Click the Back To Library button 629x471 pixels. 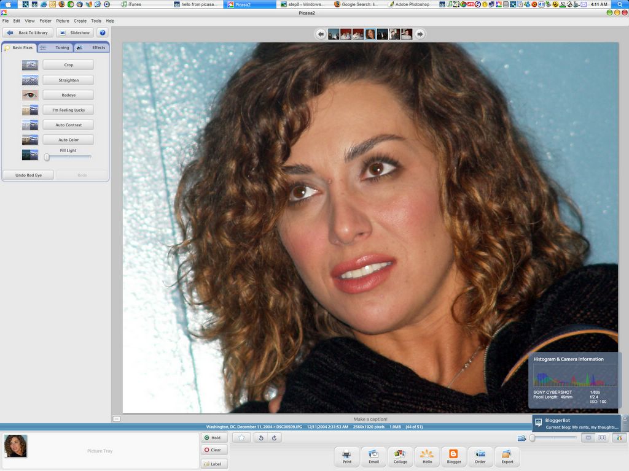pos(28,33)
